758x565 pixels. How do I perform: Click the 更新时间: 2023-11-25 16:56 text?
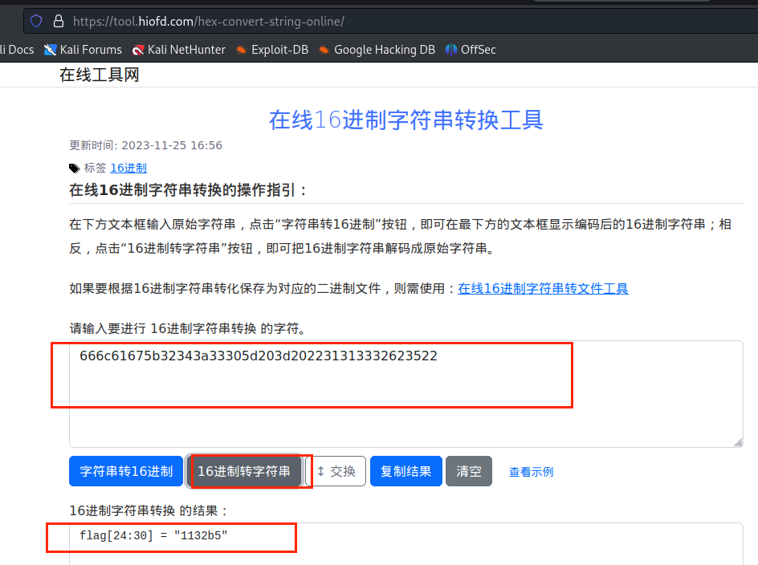(x=145, y=145)
